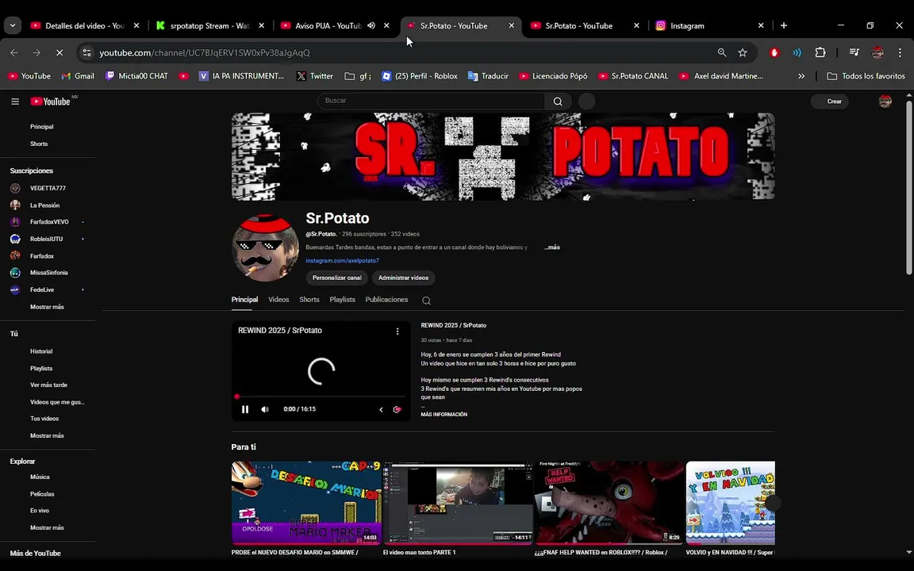Open the media control icon in the toolbar

pos(854,52)
